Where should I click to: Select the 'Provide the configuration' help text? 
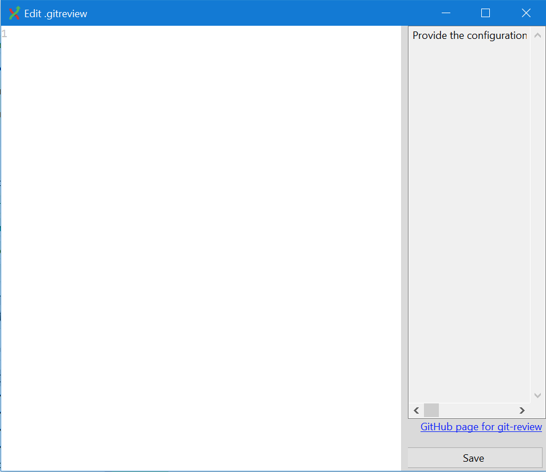[x=469, y=35]
